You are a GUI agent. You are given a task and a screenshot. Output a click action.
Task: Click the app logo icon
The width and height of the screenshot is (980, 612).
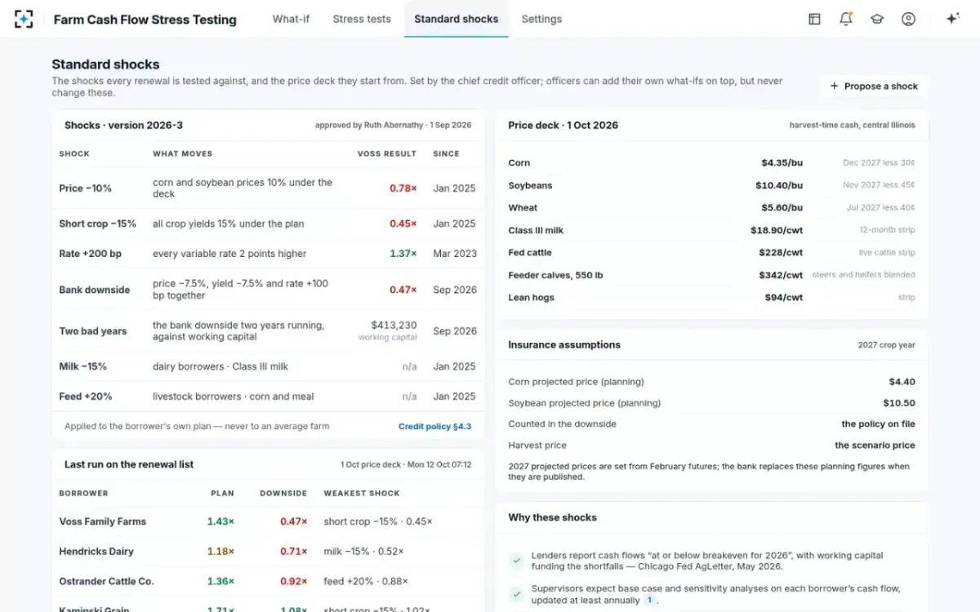point(24,19)
